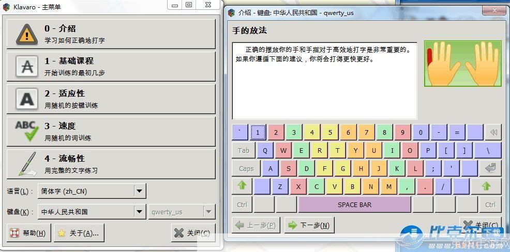Viewport: 510px width, 252px height.
Task: Click the red 2 key
Action: (276, 133)
